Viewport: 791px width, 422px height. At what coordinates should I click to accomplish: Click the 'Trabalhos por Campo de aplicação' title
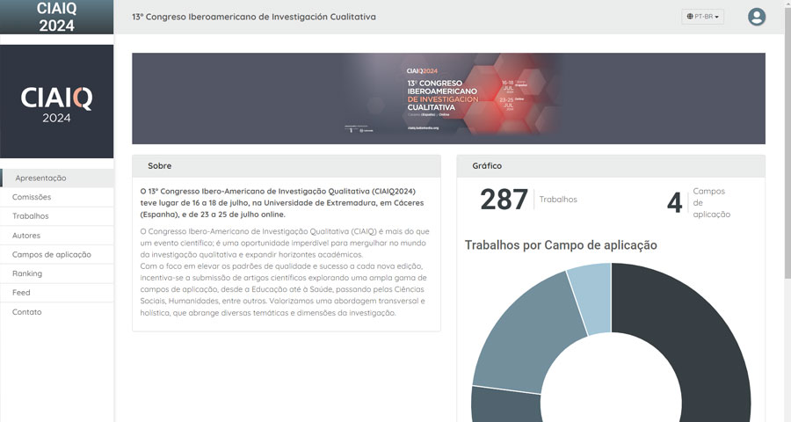coord(561,245)
